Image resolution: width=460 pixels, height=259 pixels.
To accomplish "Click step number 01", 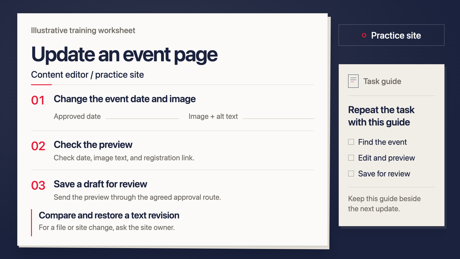I will point(38,100).
